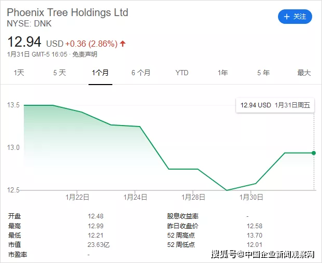The height and width of the screenshot is (263, 322).
Task: Open the 免责声明 disclaimer link
Action: [x=84, y=54]
